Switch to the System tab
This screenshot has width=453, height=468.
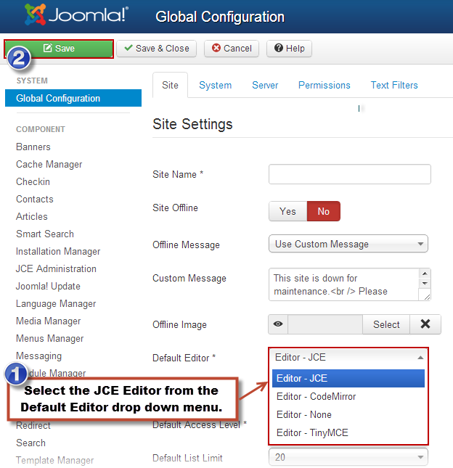(x=216, y=86)
